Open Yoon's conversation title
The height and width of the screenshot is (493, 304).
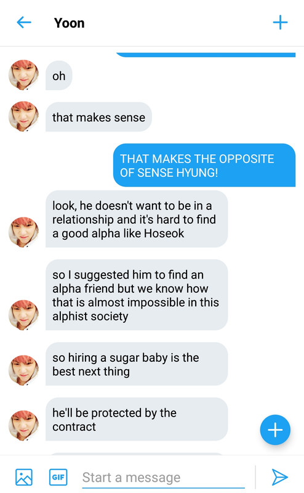[x=69, y=23]
